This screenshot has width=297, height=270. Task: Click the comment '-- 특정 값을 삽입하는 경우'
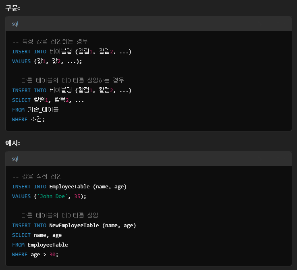click(x=50, y=41)
